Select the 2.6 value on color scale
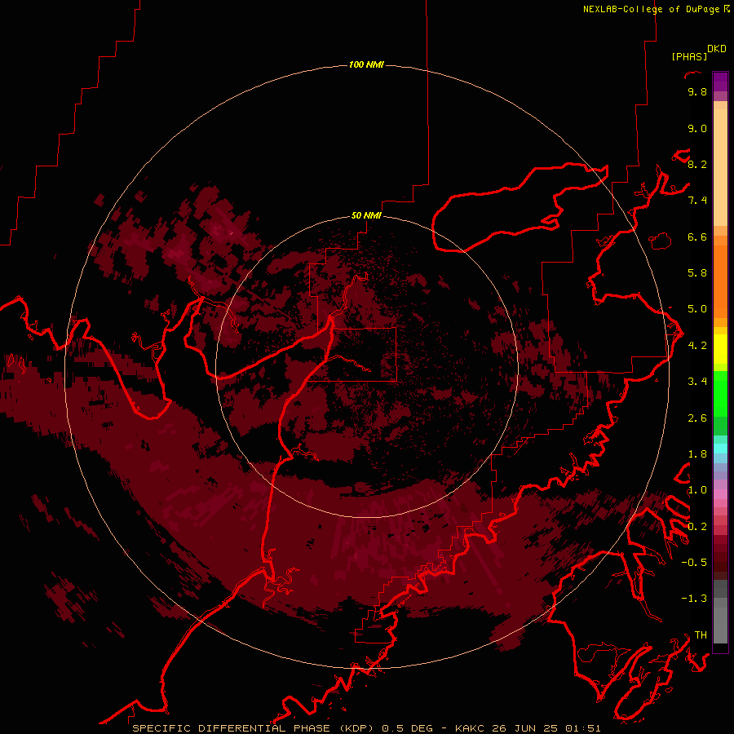 coord(697,418)
